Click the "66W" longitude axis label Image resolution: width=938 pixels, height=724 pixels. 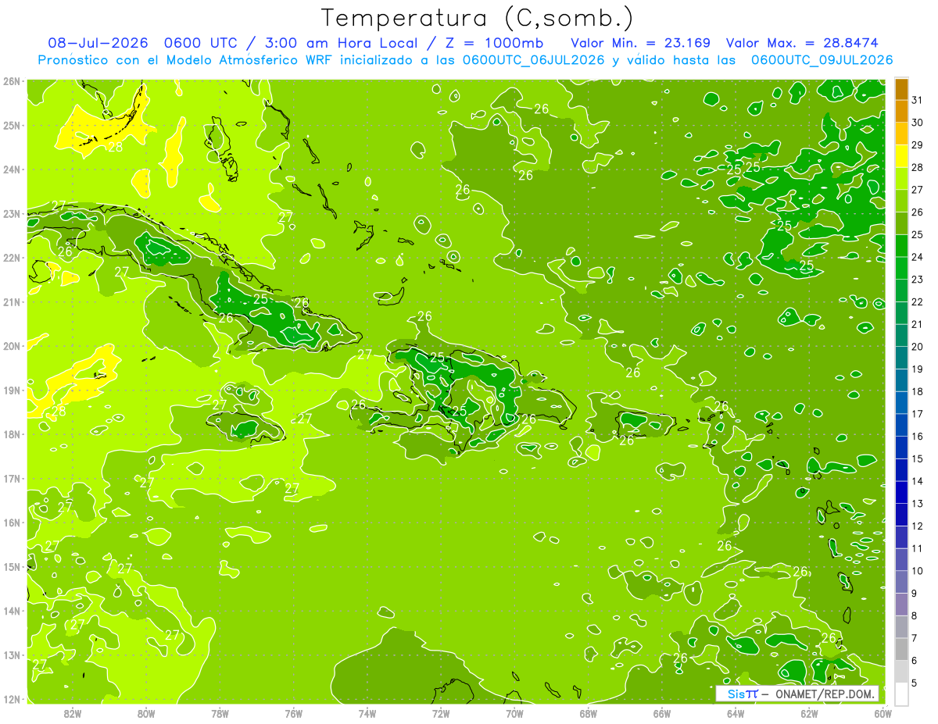point(661,713)
